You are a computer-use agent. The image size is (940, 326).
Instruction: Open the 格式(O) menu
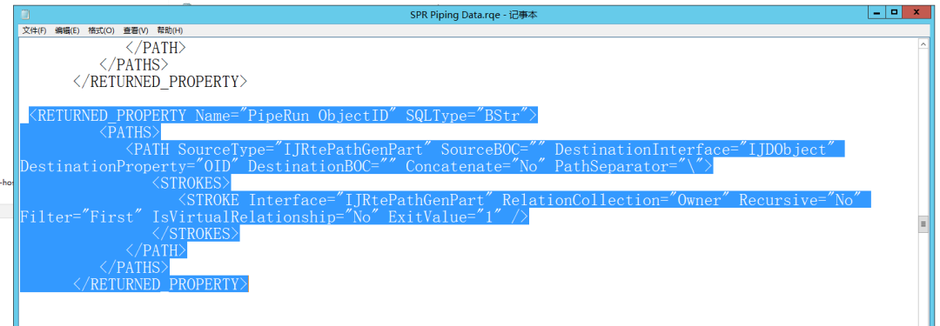pyautogui.click(x=101, y=30)
